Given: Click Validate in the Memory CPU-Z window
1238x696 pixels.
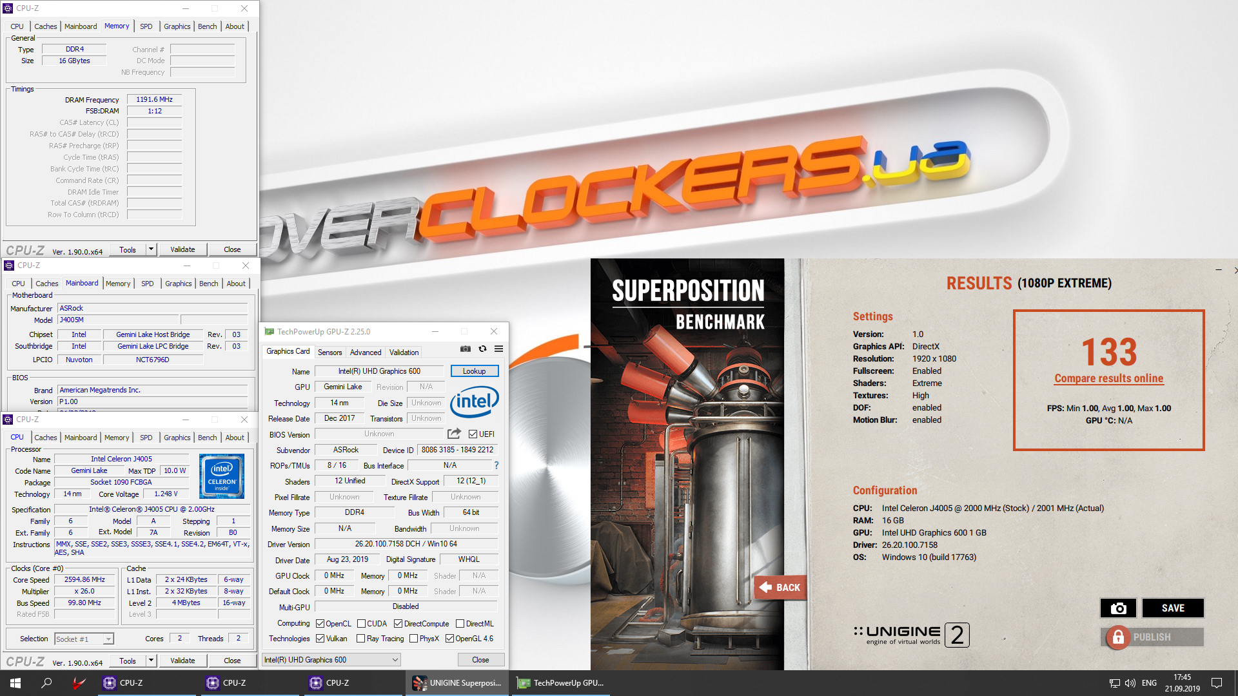Looking at the screenshot, I should (x=182, y=249).
